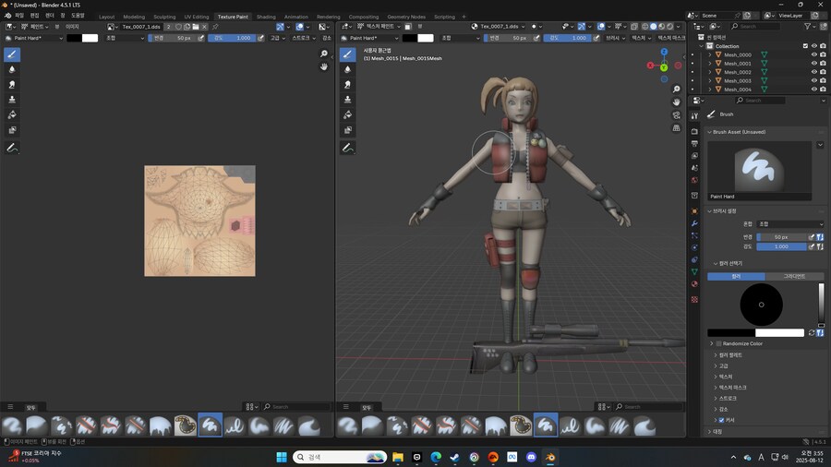This screenshot has height=467, width=831.
Task: Click the pan hand icon in image editor
Action: coord(324,66)
